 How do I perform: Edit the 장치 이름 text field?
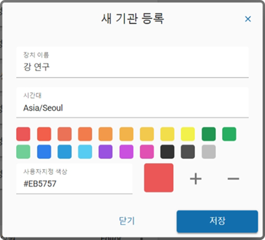coord(132,62)
